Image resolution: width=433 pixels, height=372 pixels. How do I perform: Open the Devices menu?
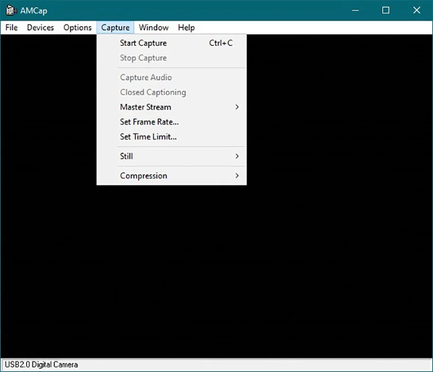coord(40,27)
